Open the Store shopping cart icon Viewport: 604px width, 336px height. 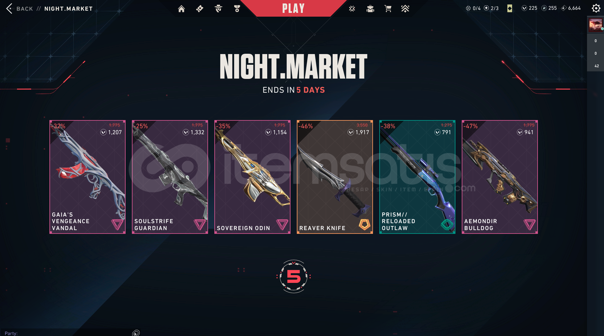coord(388,9)
